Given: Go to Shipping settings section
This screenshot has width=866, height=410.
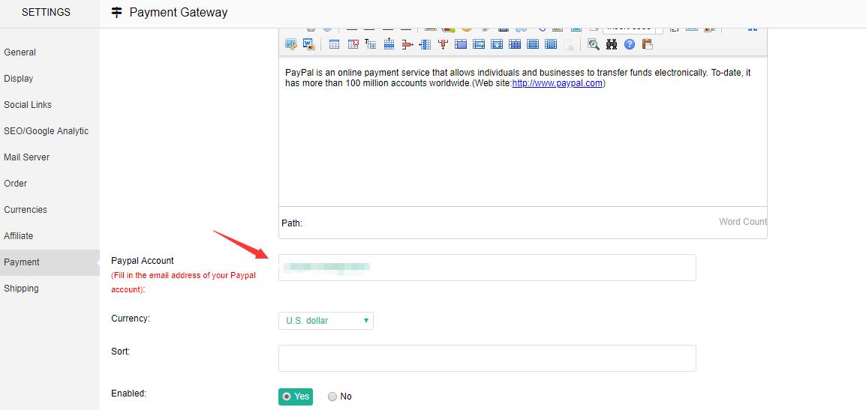Looking at the screenshot, I should [x=21, y=289].
